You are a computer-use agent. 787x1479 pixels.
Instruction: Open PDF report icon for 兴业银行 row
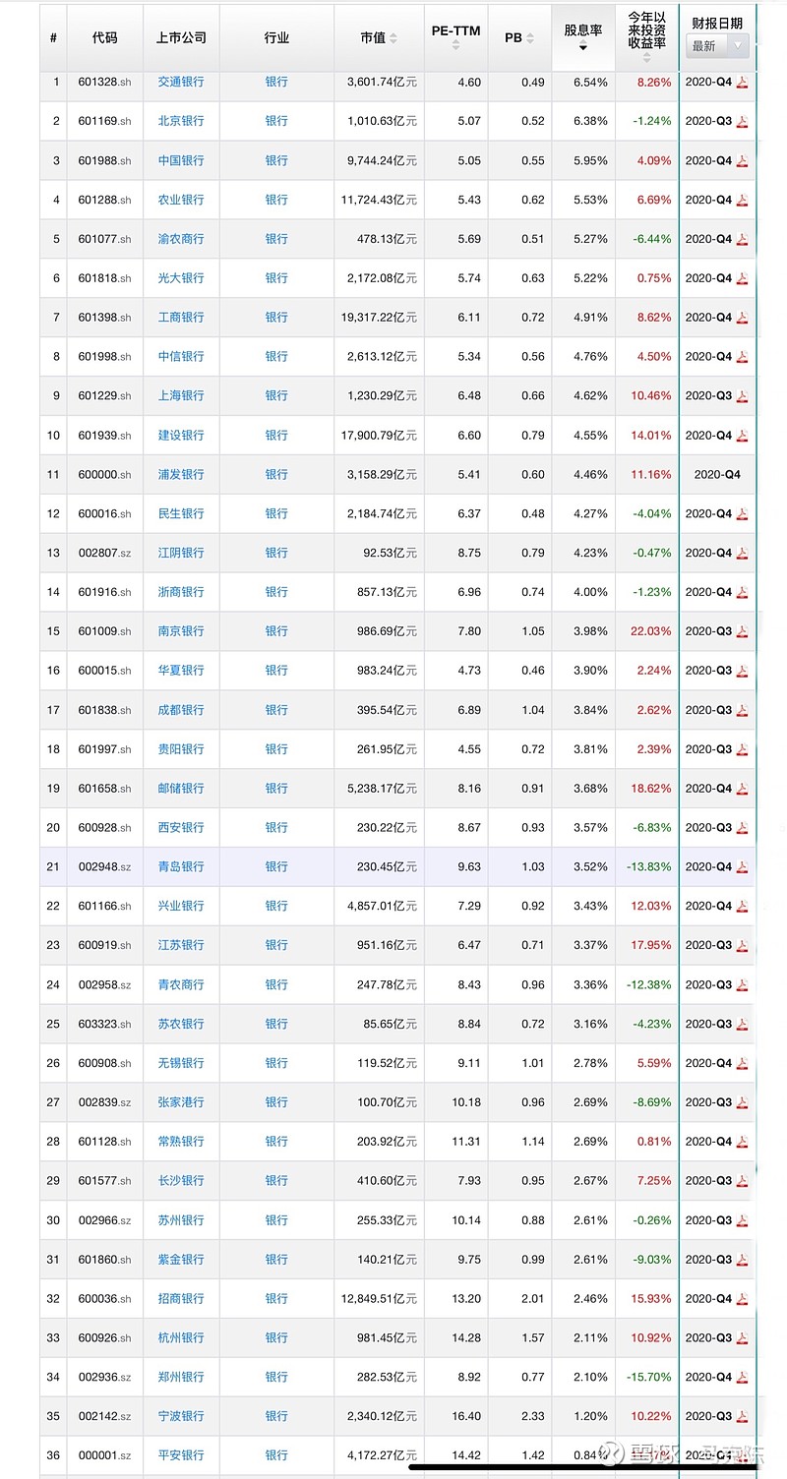743,907
